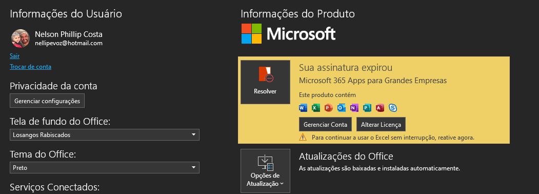The width and height of the screenshot is (539, 194).
Task: Open Gerenciar configurações for privacy
Action: coord(47,101)
